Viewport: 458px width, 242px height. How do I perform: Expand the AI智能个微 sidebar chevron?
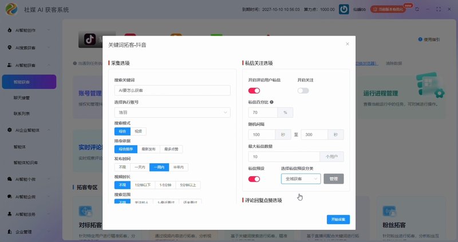tap(49, 179)
